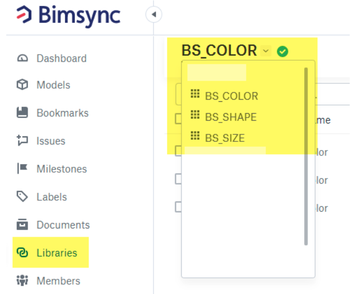
Task: Go to Labels in the sidebar
Action: [x=52, y=197]
